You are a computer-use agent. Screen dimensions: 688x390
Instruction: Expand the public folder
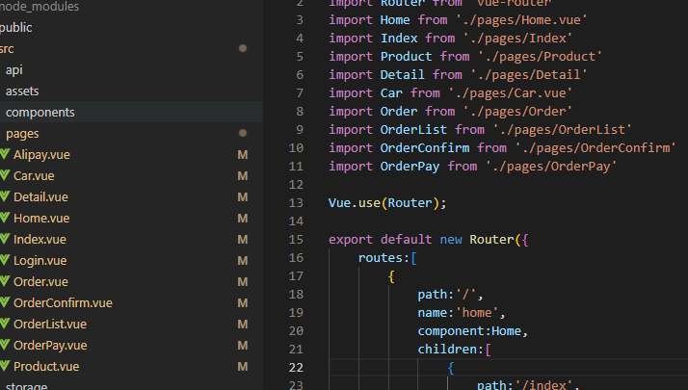(x=15, y=28)
